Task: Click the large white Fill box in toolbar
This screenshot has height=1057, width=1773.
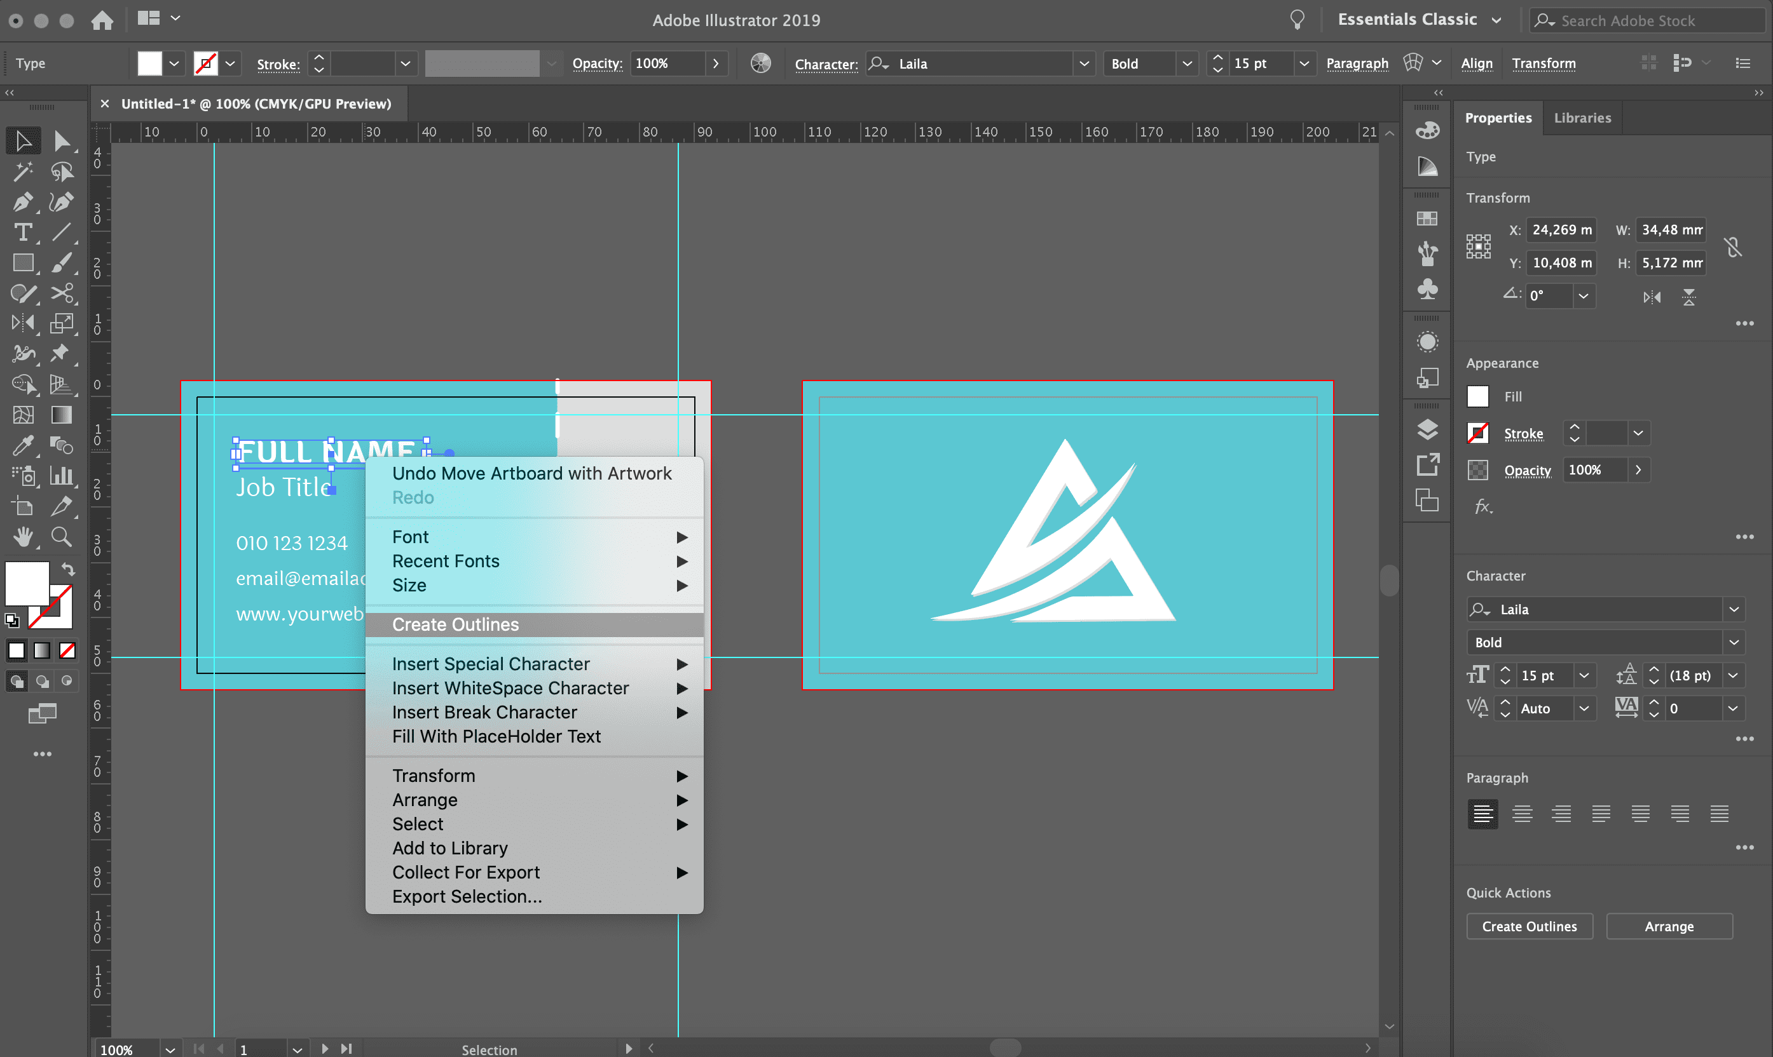Action: 27,583
